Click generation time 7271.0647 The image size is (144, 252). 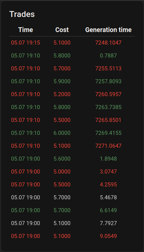click(109, 146)
